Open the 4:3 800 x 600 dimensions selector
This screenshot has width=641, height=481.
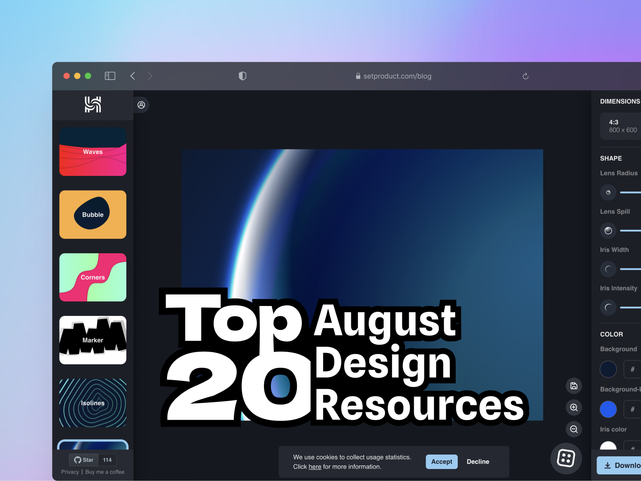620,126
